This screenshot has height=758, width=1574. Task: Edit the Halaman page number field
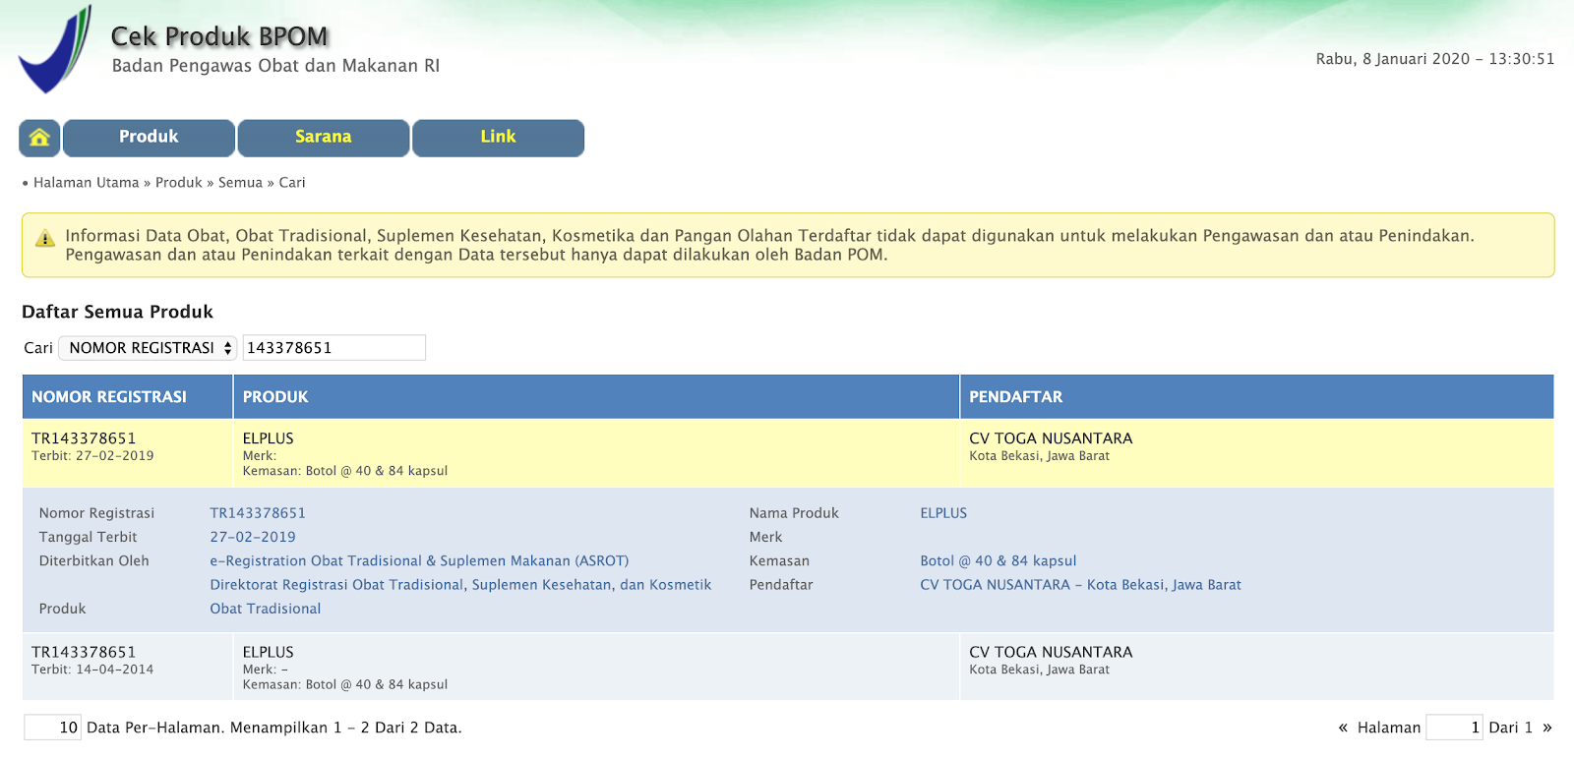[1454, 728]
